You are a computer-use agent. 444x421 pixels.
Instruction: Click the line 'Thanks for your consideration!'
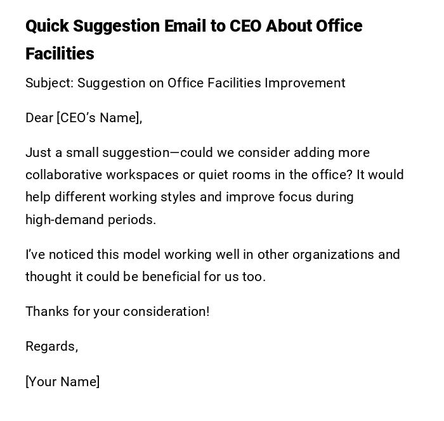point(117,311)
